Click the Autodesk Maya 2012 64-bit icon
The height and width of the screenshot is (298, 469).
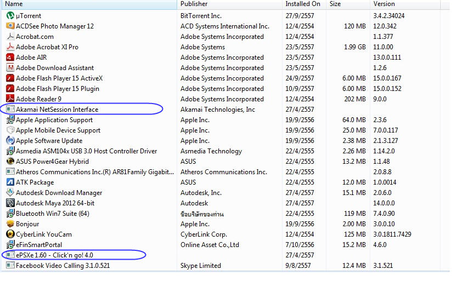tap(10, 203)
